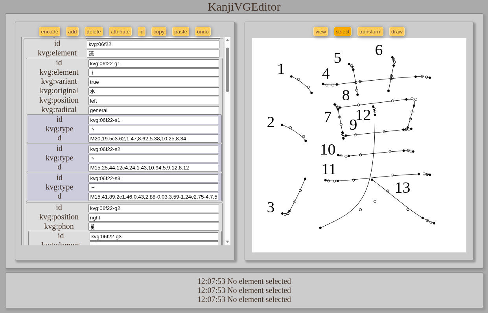This screenshot has width=488, height=313.
Task: Click the attribute panel scrollbar thumb
Action: click(227, 70)
